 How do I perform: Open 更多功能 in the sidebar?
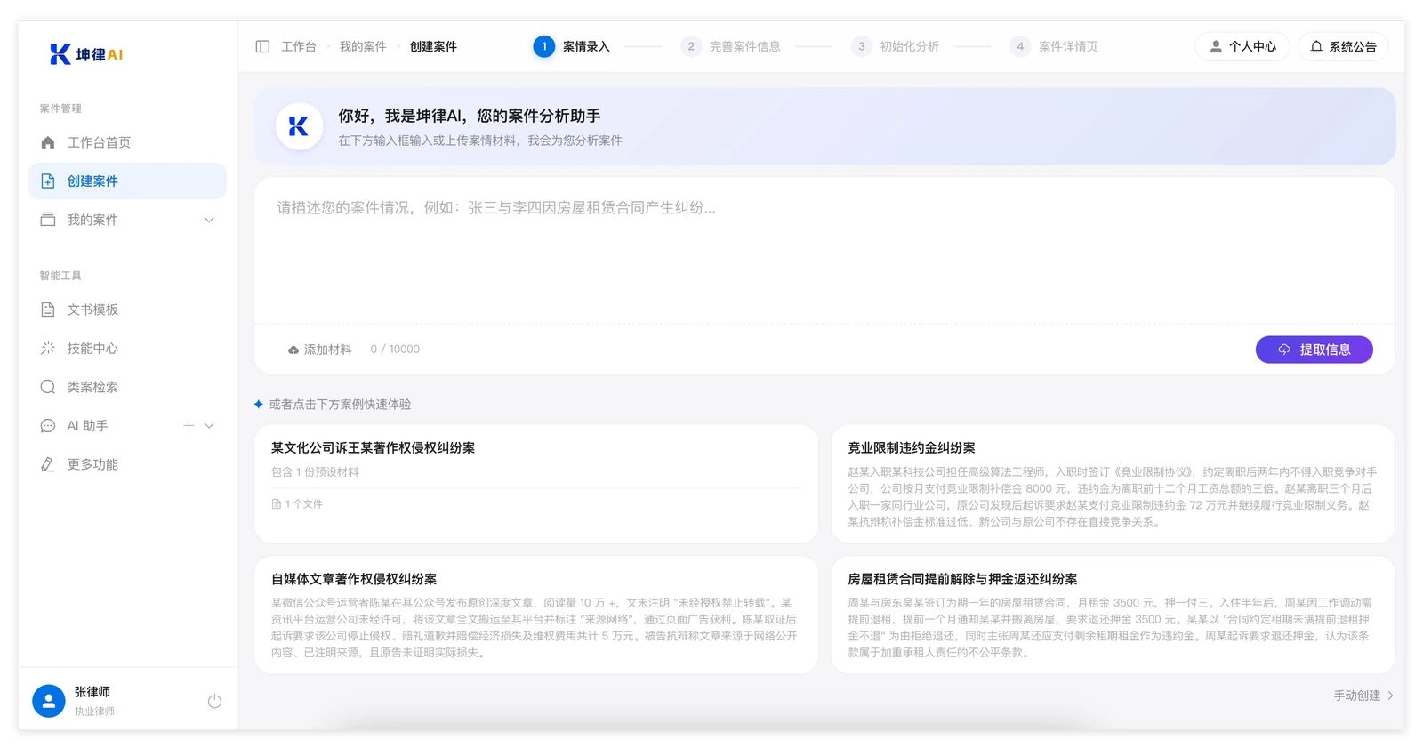pyautogui.click(x=128, y=464)
